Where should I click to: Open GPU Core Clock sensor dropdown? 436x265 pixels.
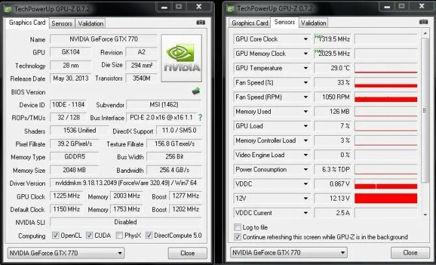pyautogui.click(x=306, y=39)
